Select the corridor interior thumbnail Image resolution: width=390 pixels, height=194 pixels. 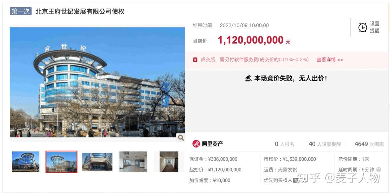tap(169, 162)
